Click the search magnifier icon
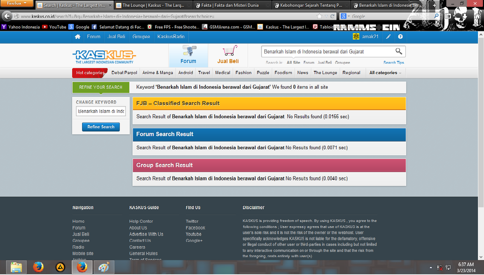 click(x=399, y=51)
